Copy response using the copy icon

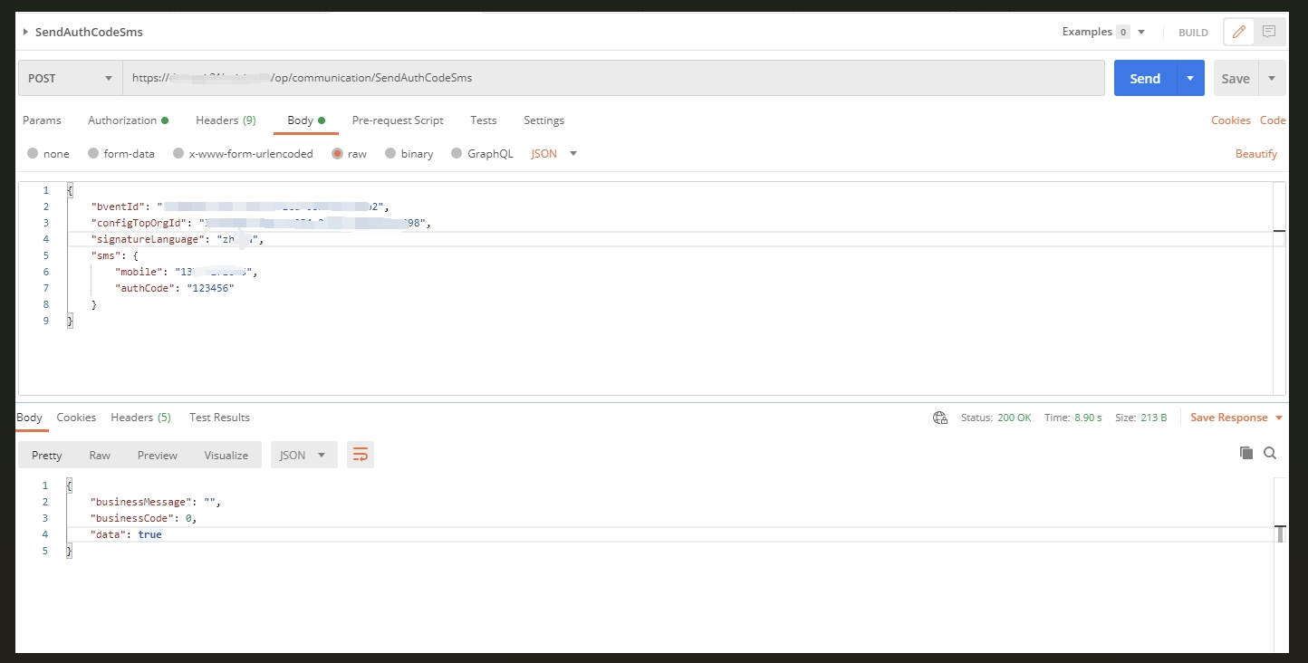(1246, 453)
